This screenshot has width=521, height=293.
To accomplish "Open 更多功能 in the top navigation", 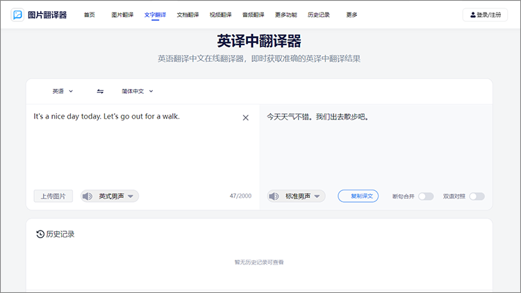I will point(286,15).
